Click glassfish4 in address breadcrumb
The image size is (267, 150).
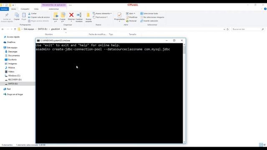[x=55, y=29]
